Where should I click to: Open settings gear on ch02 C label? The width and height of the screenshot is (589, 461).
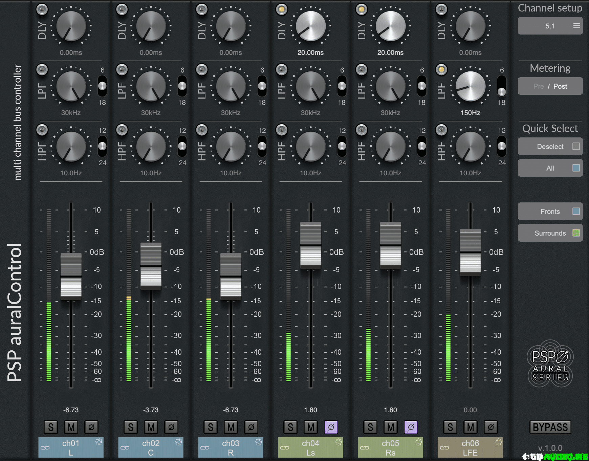[179, 442]
